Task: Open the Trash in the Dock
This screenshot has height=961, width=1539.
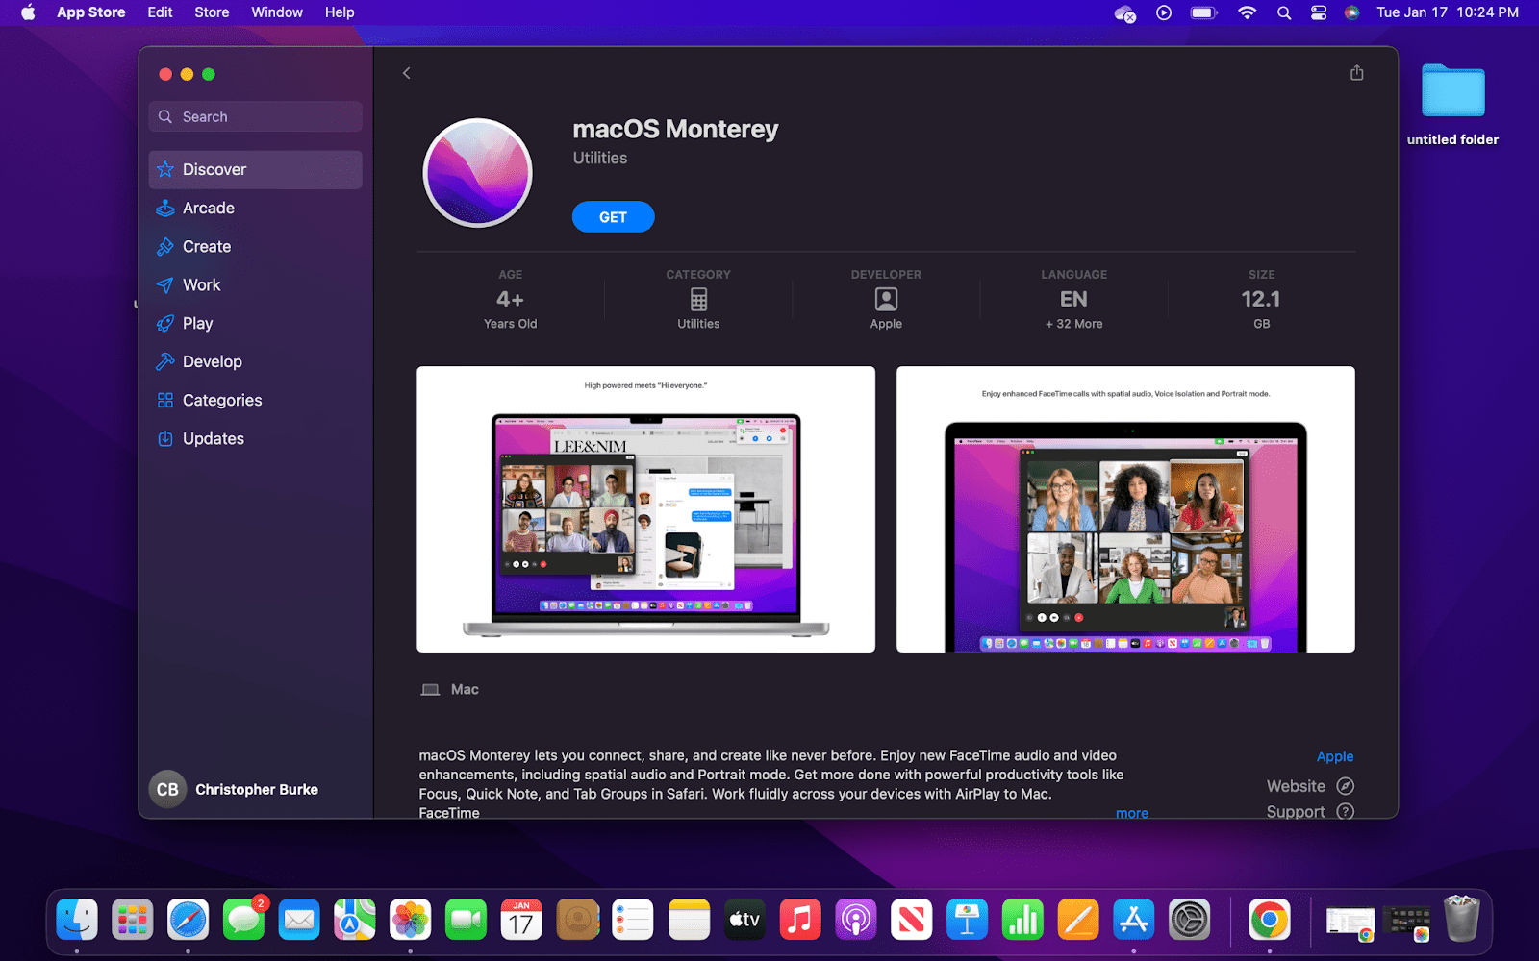Action: pyautogui.click(x=1462, y=920)
